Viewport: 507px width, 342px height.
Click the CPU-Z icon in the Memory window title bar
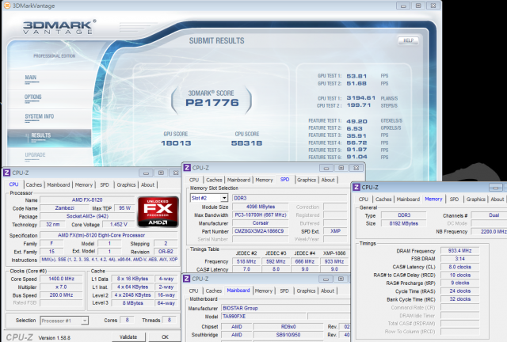[x=356, y=187]
